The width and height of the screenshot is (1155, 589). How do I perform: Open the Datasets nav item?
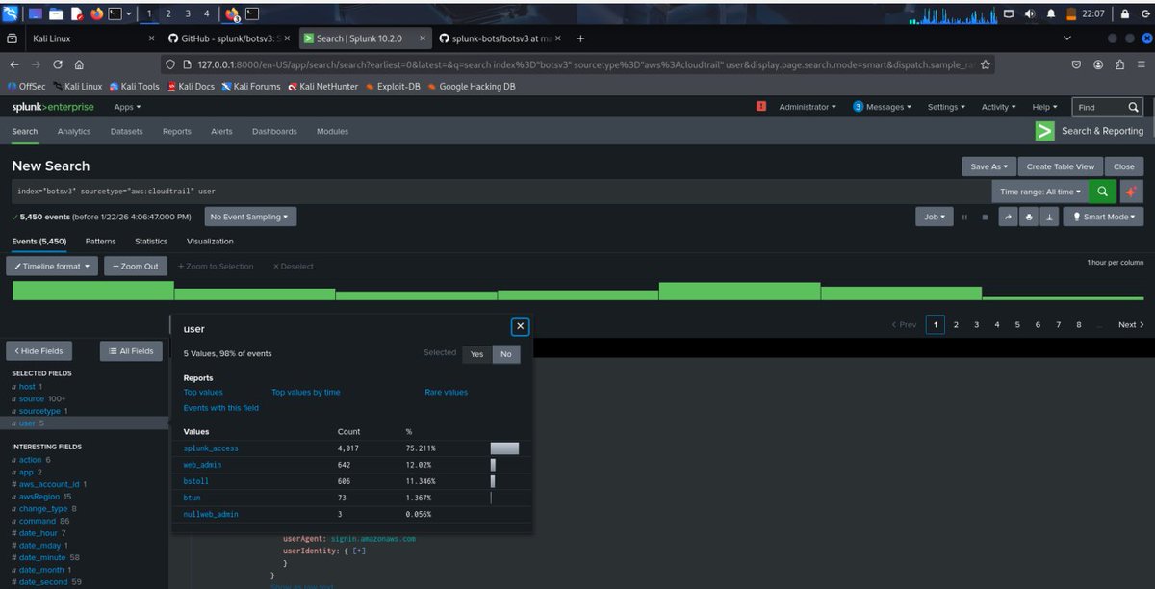click(126, 131)
